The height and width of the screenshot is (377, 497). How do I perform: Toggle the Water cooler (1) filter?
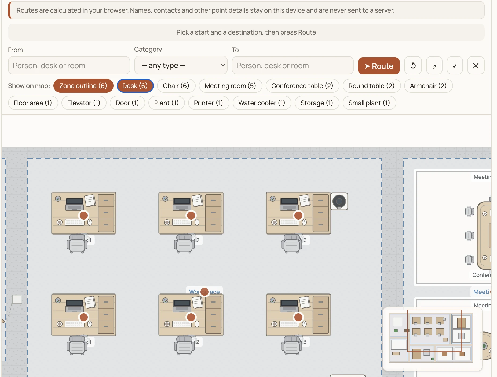[262, 103]
